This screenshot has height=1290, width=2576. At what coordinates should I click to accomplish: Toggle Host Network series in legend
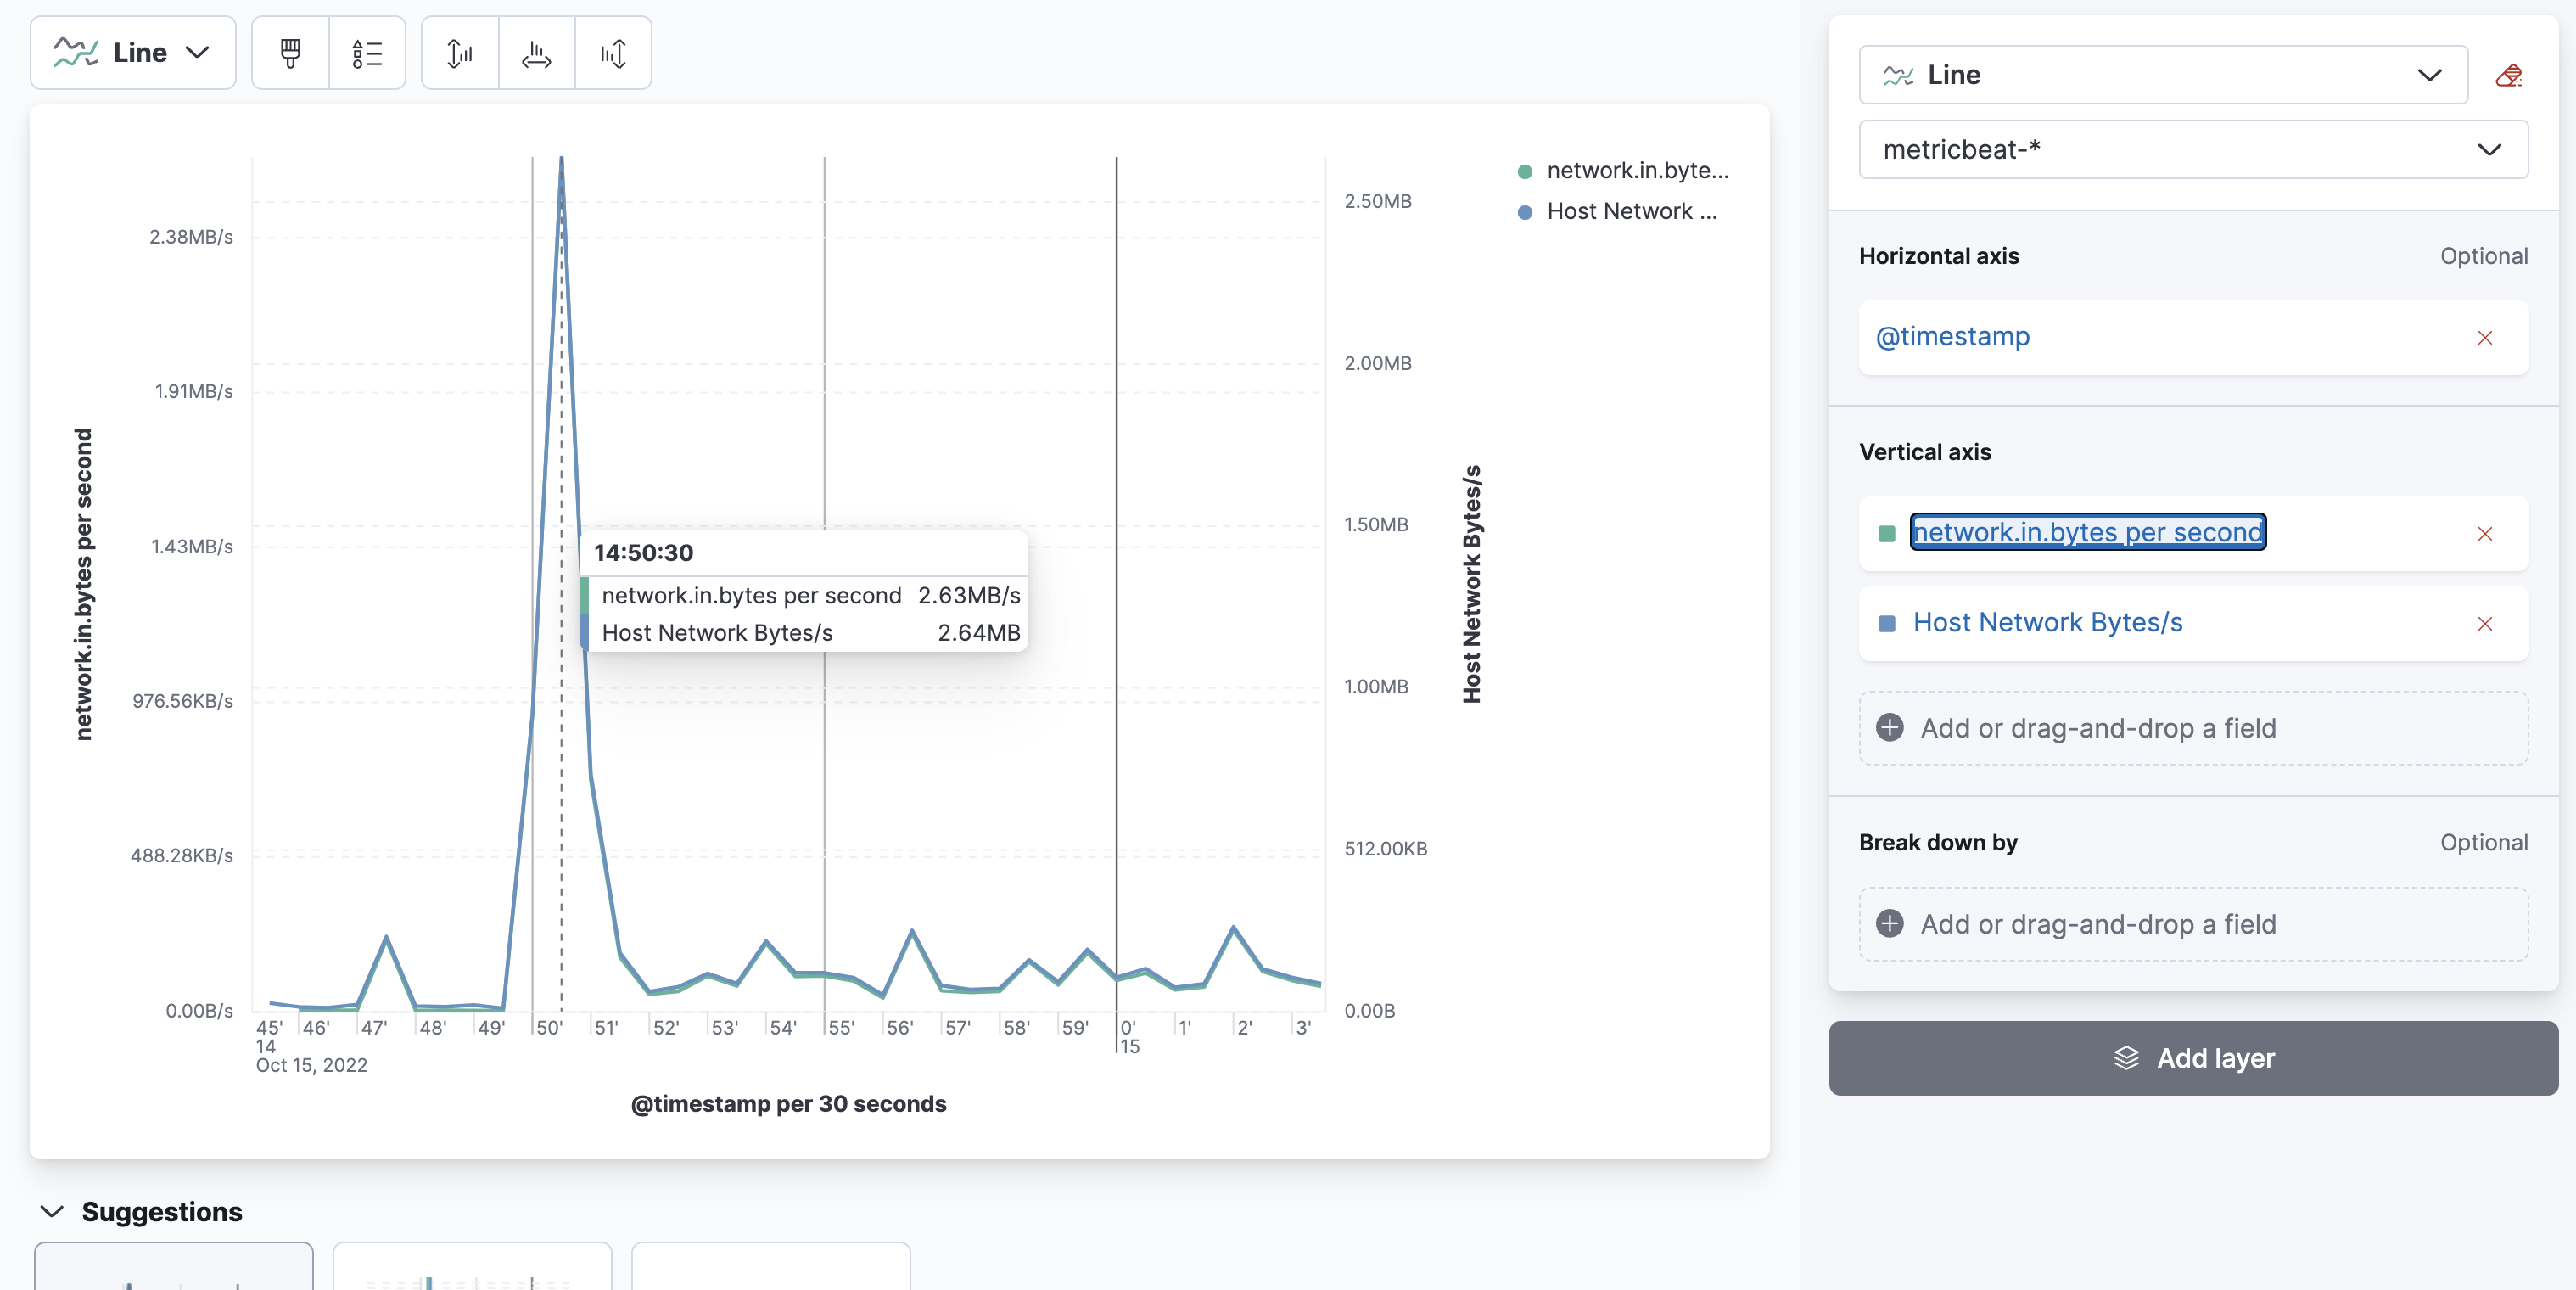[1630, 212]
